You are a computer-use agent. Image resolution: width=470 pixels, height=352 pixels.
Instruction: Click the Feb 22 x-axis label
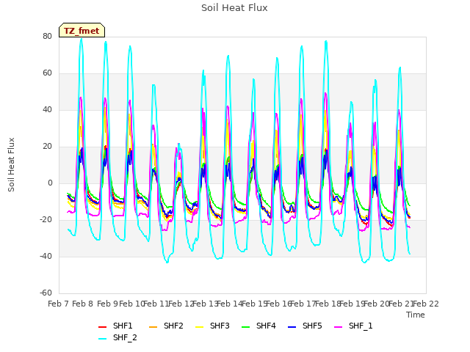coord(426,304)
